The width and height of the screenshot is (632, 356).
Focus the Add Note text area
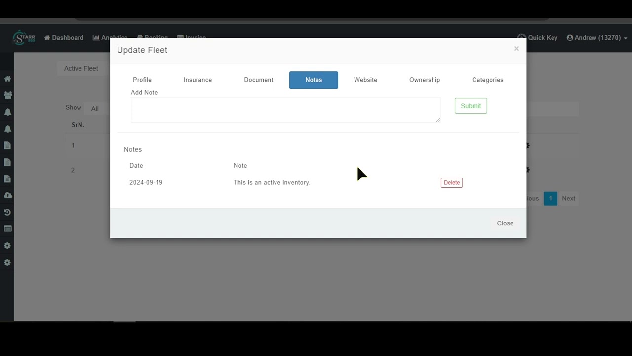coord(285,110)
